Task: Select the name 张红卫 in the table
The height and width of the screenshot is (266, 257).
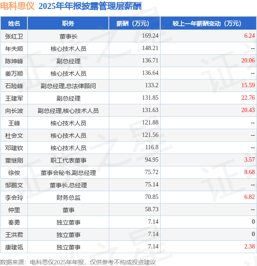Action: click(14, 36)
